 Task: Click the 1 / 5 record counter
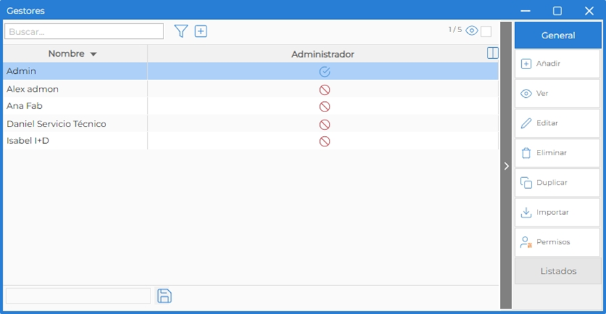(455, 30)
